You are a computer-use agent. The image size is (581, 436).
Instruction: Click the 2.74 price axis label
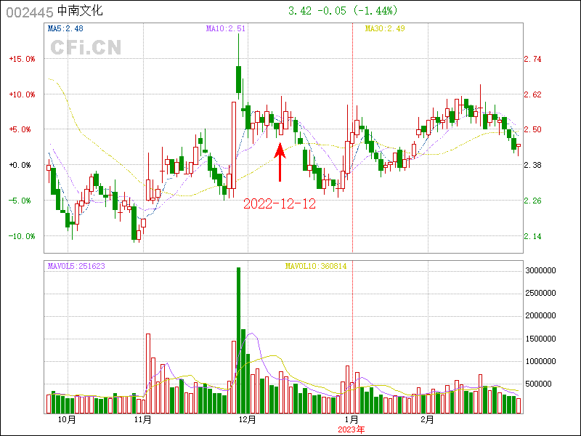click(x=533, y=59)
